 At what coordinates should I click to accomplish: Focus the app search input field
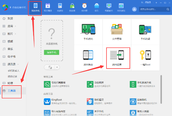click(x=153, y=9)
